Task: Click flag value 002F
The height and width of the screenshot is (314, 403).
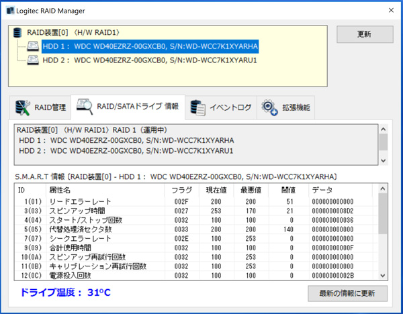Action: (181, 202)
